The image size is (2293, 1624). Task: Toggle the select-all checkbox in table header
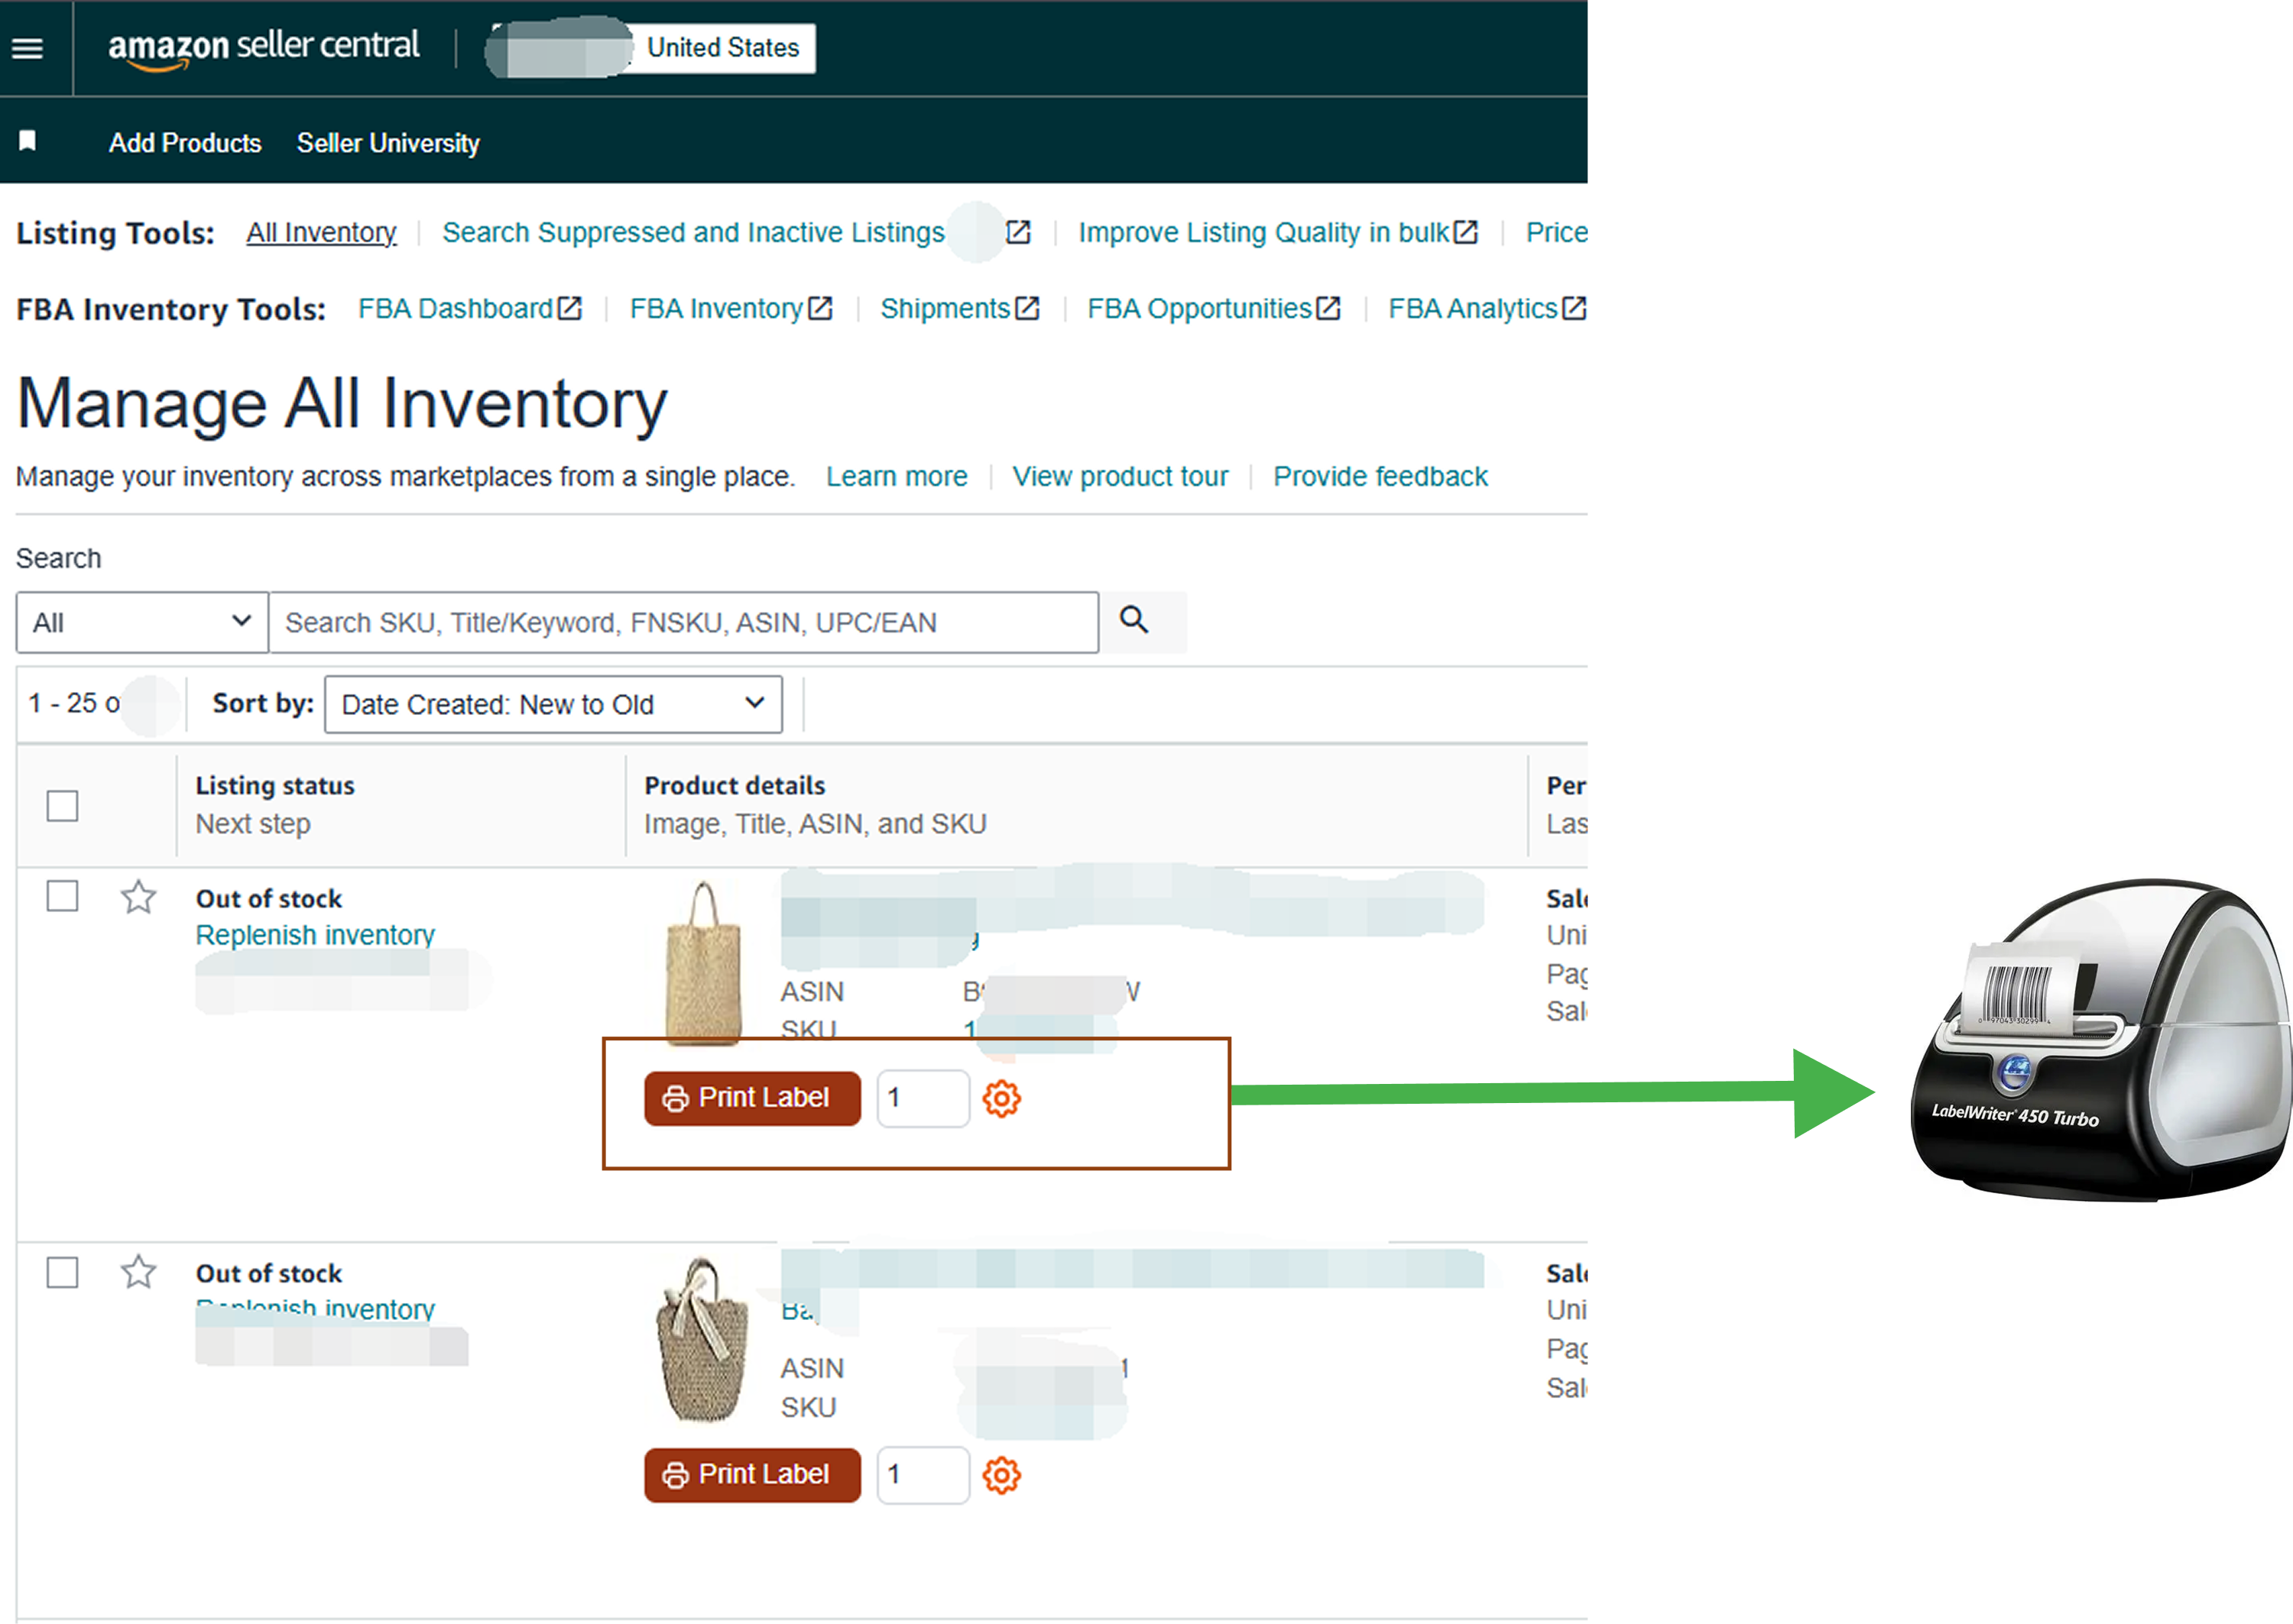pyautogui.click(x=62, y=806)
